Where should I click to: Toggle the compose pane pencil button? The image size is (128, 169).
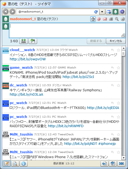[x=7, y=164]
